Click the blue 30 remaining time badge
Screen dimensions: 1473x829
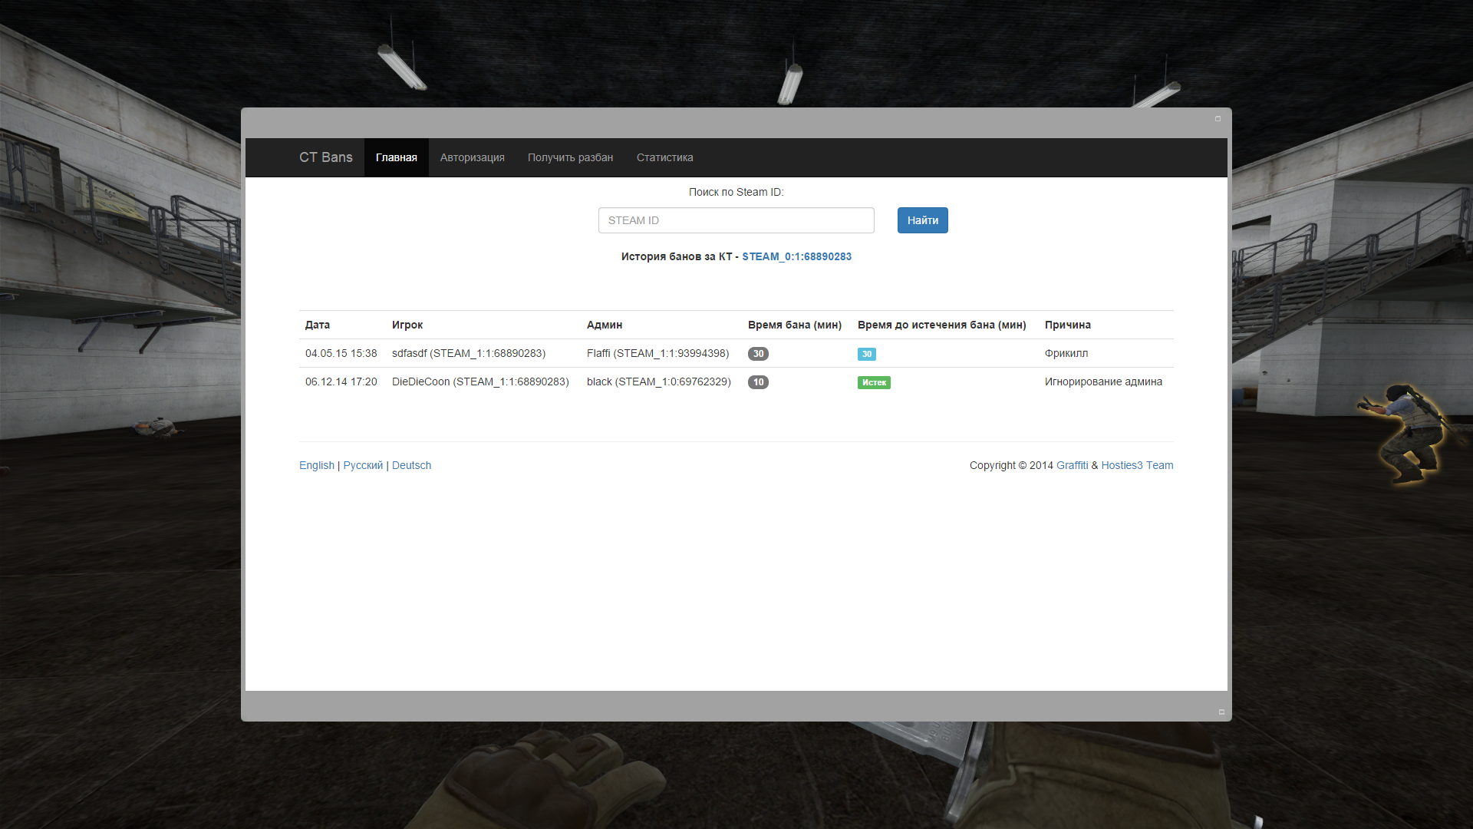866,354
